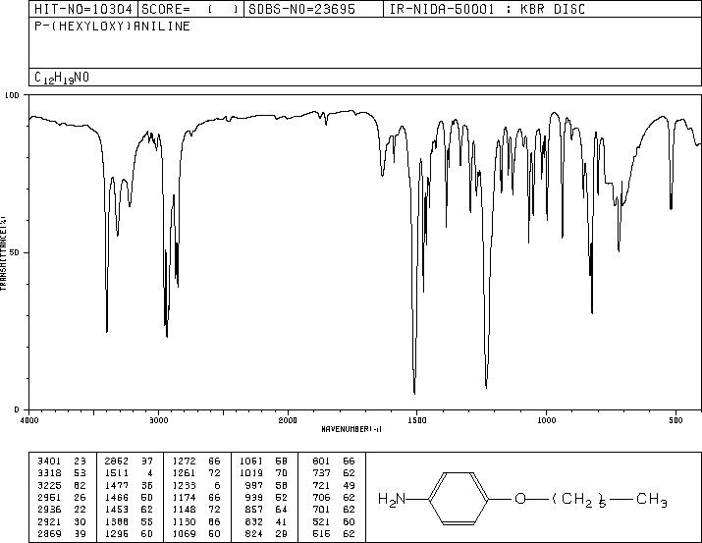The image size is (702, 543).
Task: Click the 721 peak table value
Action: [321, 485]
